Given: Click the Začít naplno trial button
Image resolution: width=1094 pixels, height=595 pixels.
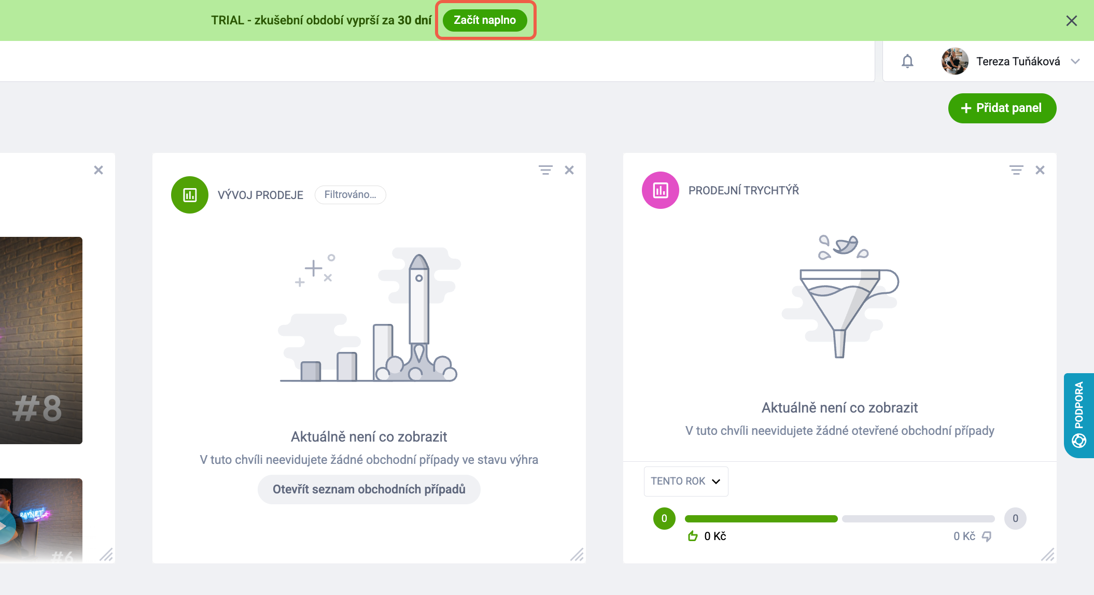Looking at the screenshot, I should pos(485,20).
